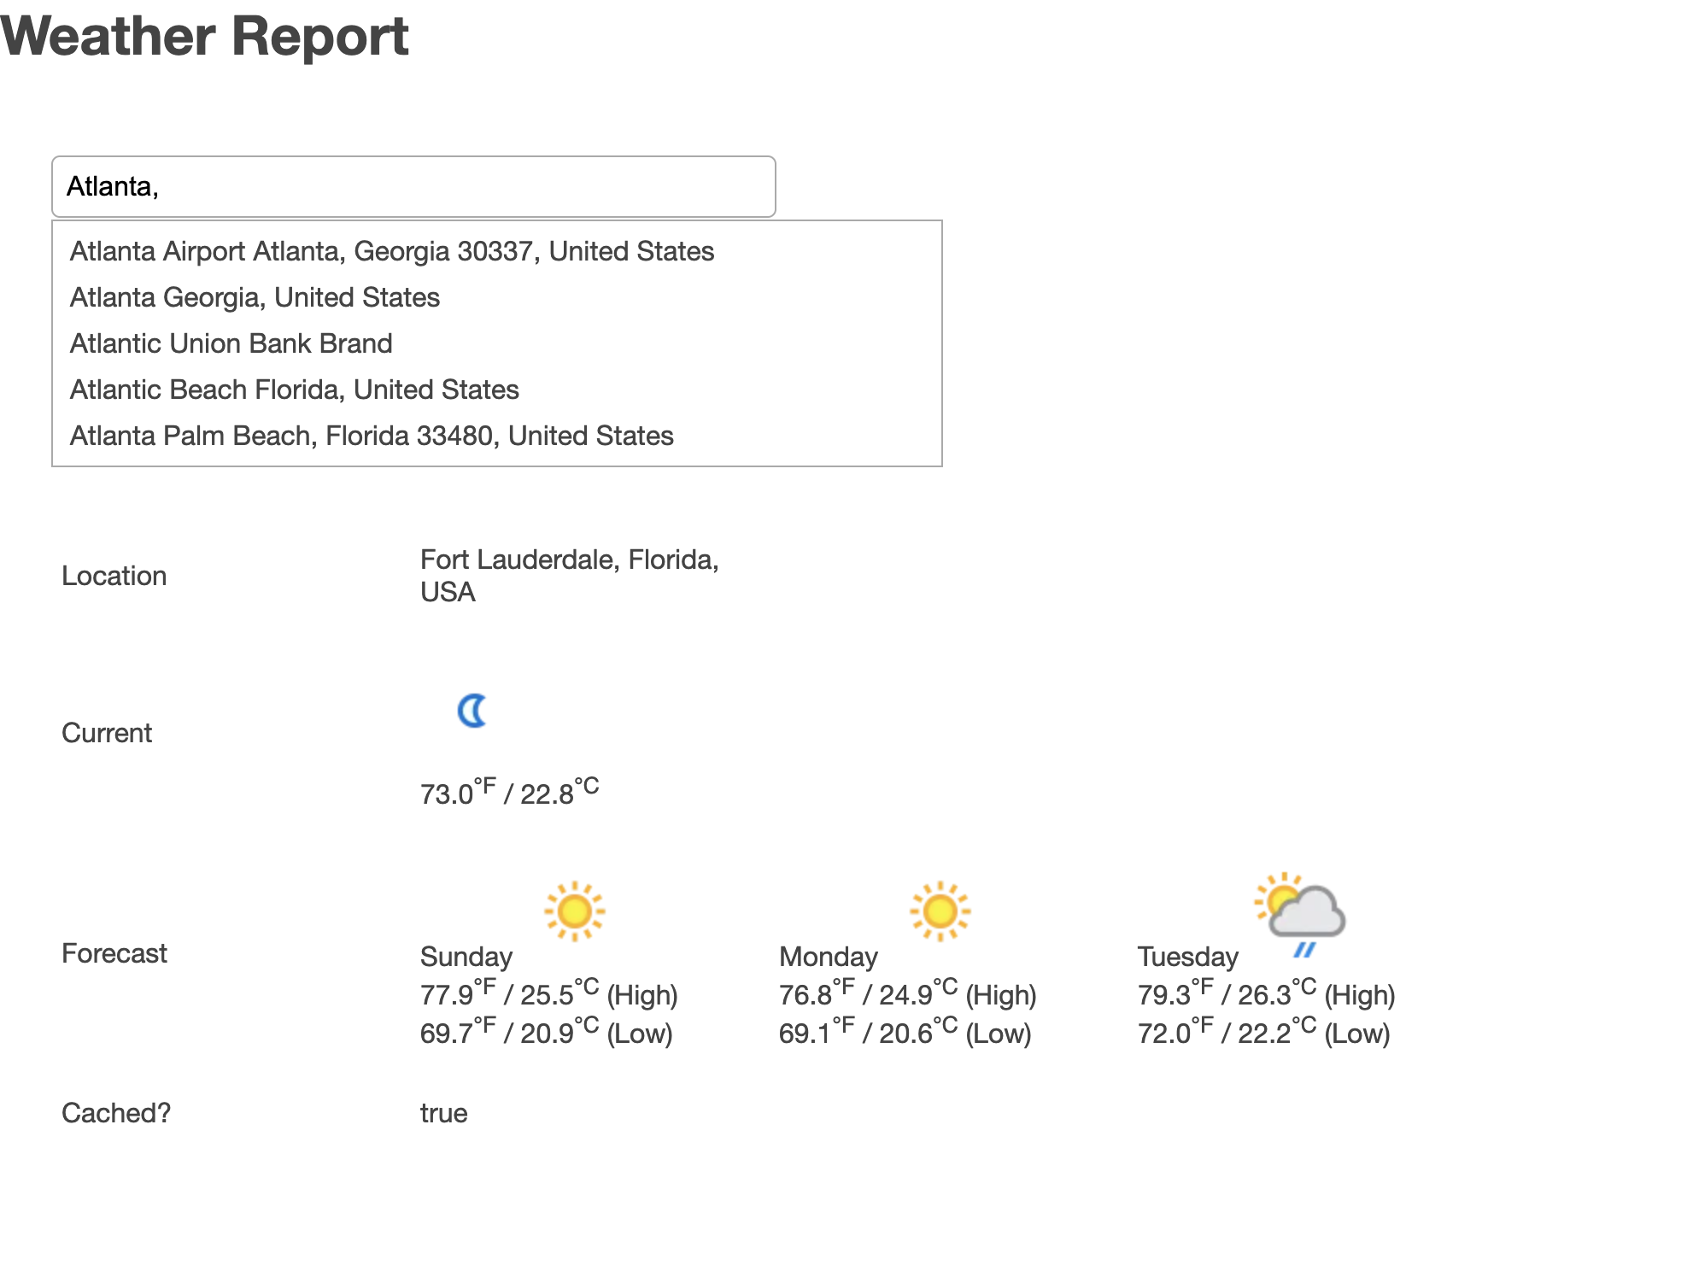Choose the Atlantic Union Bank Brand suggestion
Image resolution: width=1693 pixels, height=1271 pixels.
pyautogui.click(x=231, y=343)
